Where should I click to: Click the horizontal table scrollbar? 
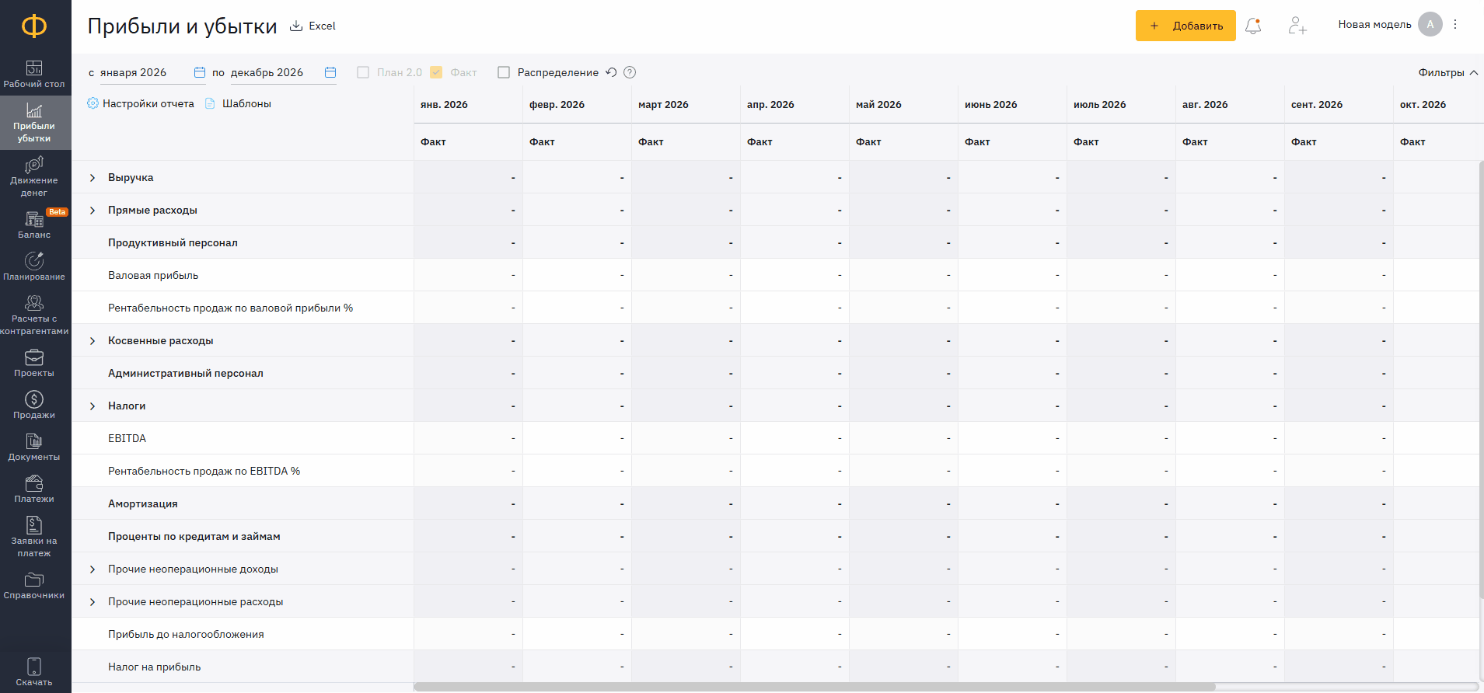[x=814, y=687]
